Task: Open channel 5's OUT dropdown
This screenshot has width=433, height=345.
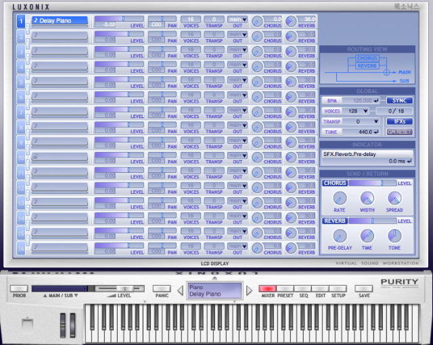Action: pyautogui.click(x=237, y=80)
